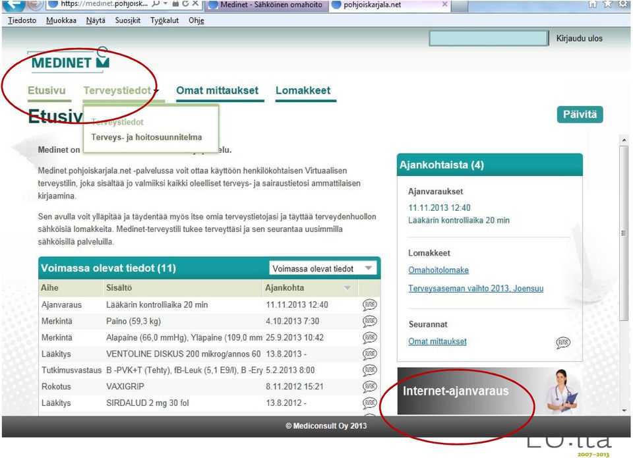Click the field beside Kirjaudu ulos
This screenshot has height=458, width=633.
[x=489, y=39]
